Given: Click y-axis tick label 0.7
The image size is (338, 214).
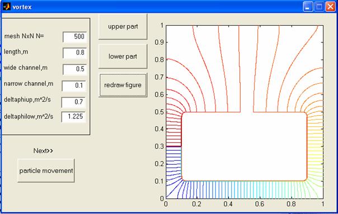Looking at the screenshot, I should click(x=159, y=77).
